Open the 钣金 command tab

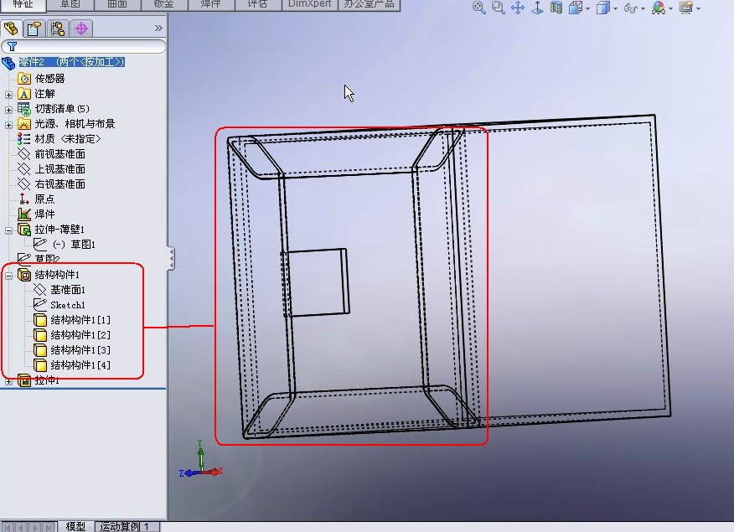point(164,4)
